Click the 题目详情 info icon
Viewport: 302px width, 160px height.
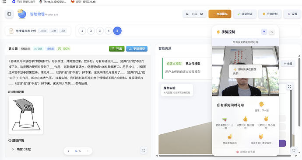pyautogui.click(x=10, y=140)
